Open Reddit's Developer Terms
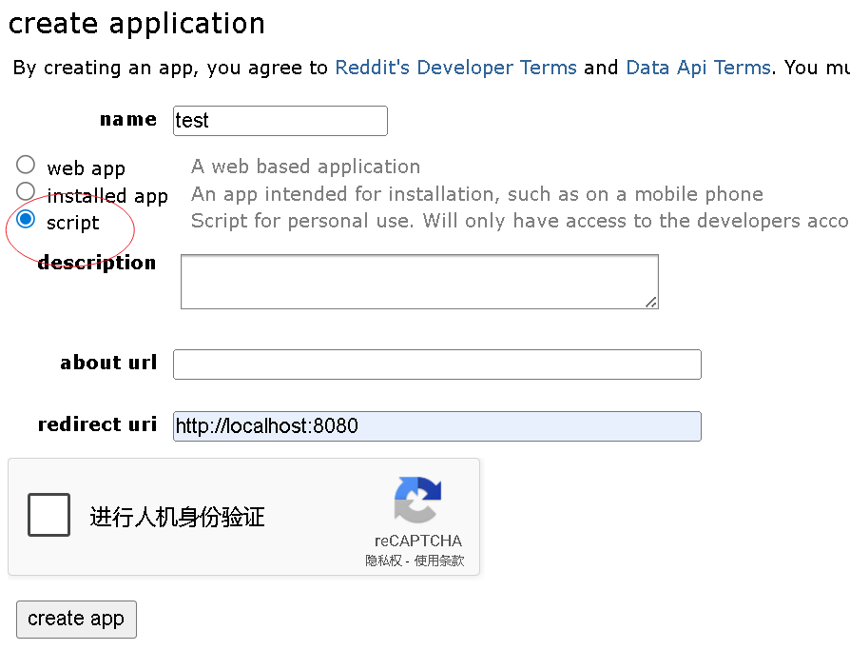The image size is (850, 650). tap(455, 68)
